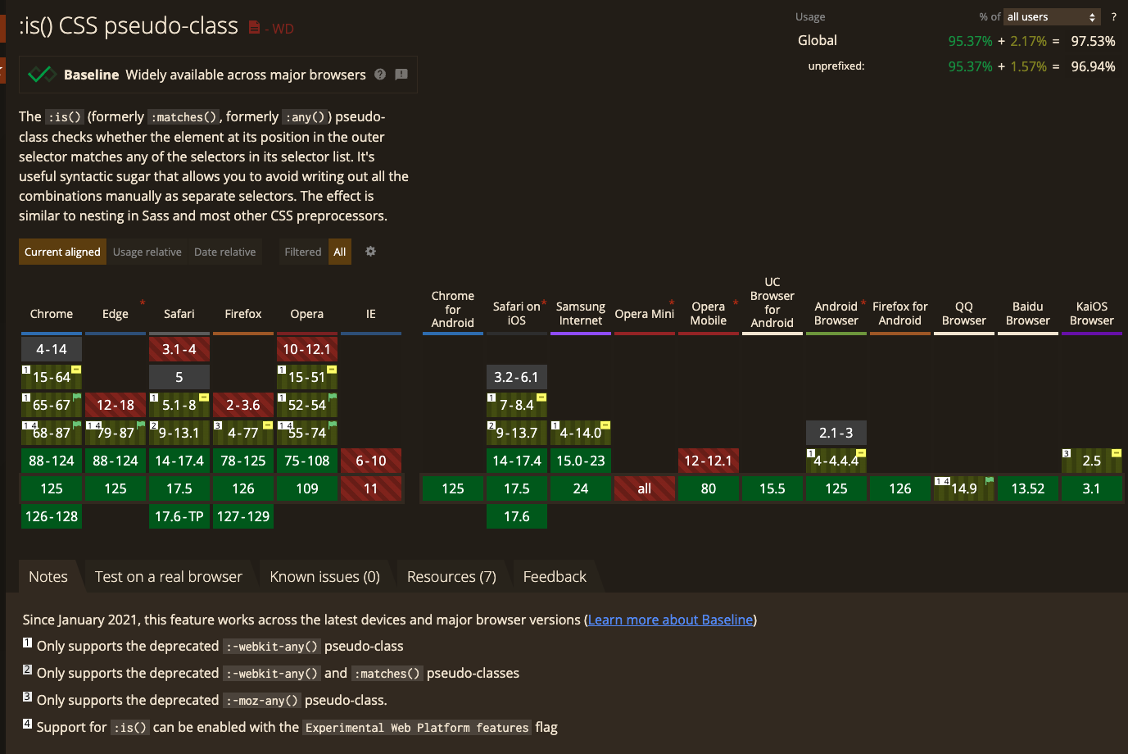Screen dimensions: 1128x754
Task: Select Opera Mini all cell
Action: (x=645, y=488)
